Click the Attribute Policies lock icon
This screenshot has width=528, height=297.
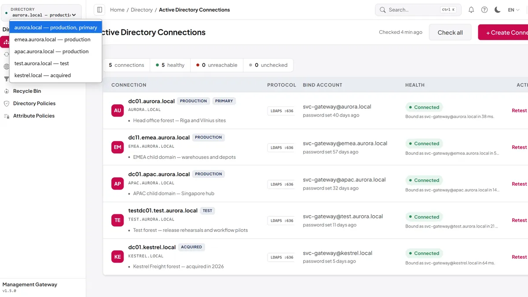click(x=7, y=116)
